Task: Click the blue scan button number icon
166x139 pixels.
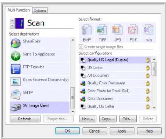Action: 20,23
